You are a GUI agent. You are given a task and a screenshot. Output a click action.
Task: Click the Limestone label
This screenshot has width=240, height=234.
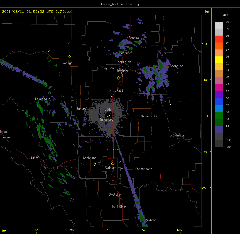(43, 99)
